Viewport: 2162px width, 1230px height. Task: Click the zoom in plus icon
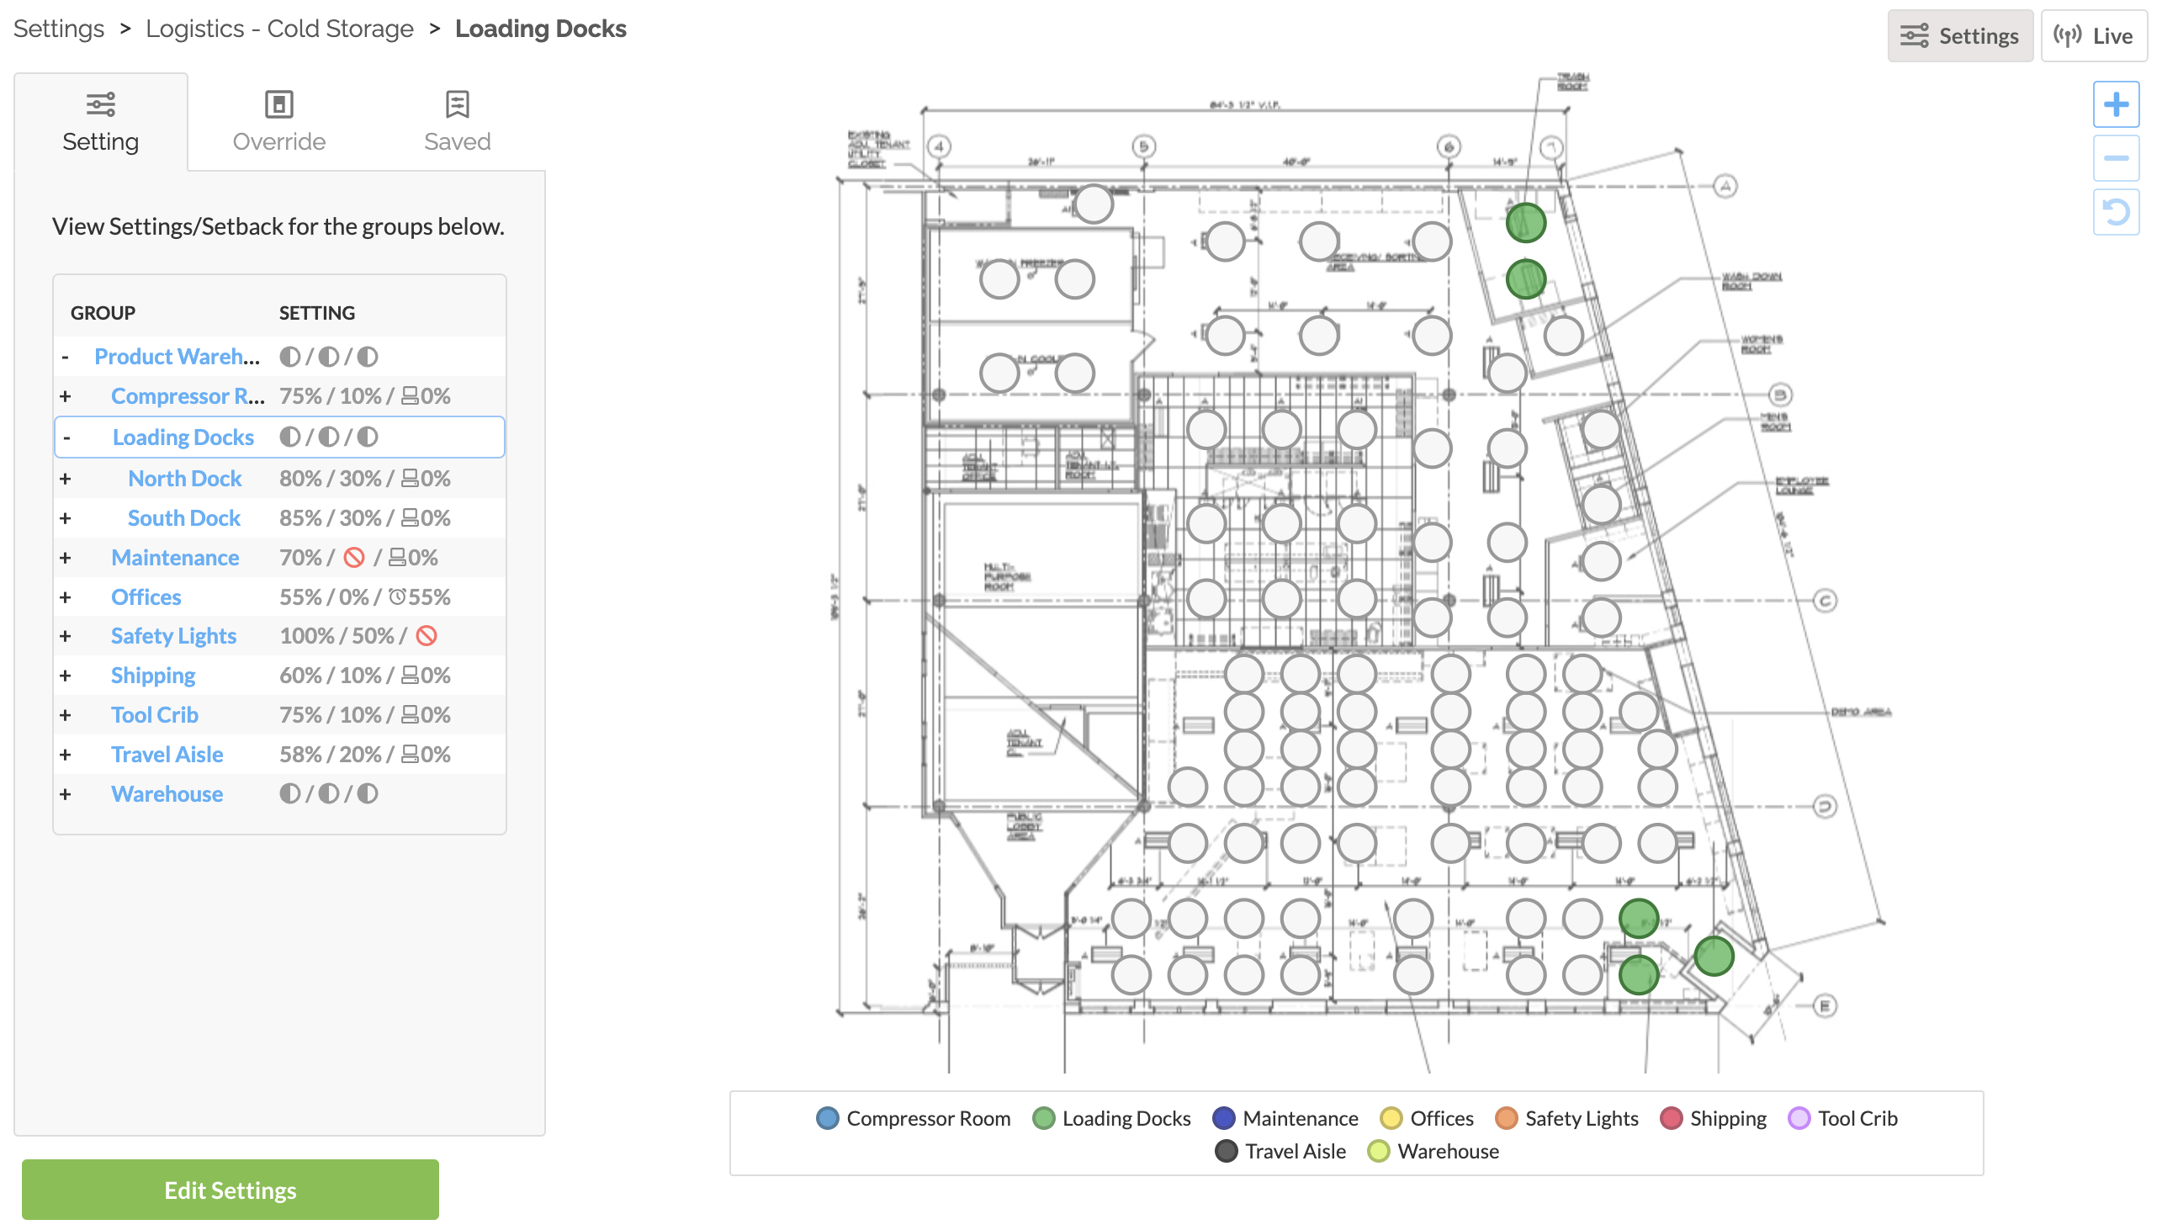pyautogui.click(x=2115, y=105)
